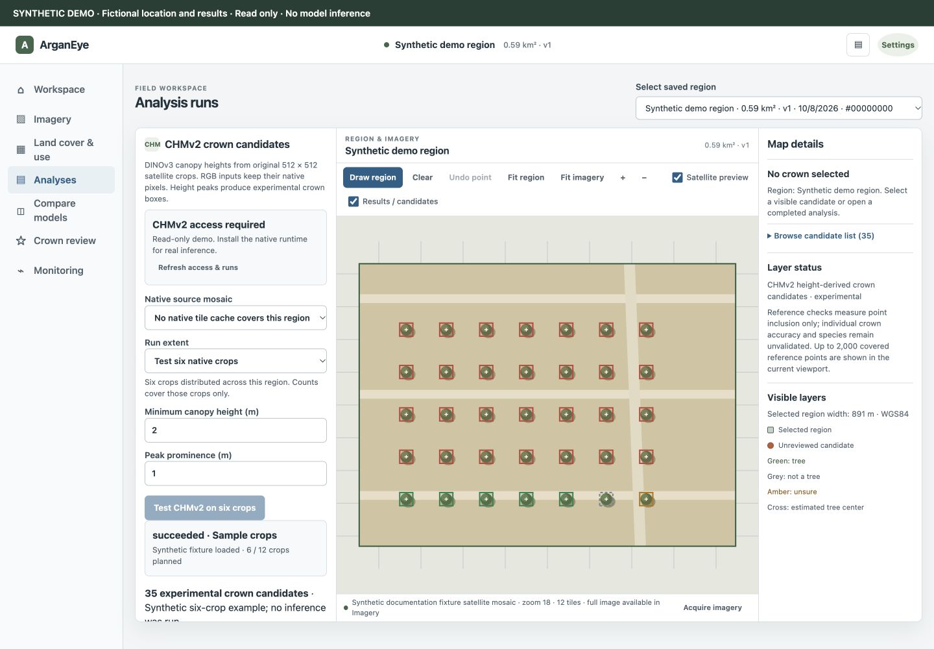Click the Workspace home icon in sidebar
The width and height of the screenshot is (934, 649).
click(21, 90)
